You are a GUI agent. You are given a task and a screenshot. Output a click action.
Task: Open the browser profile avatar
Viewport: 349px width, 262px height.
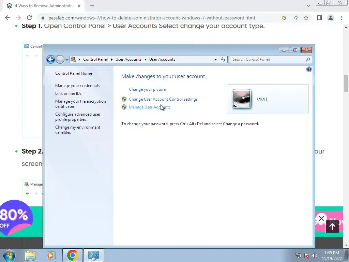(331, 18)
